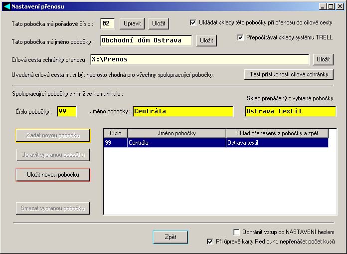Enable Ochránit vstup do NASTAVENÍ heslem
Screen dimensions: 347x254
coord(237,232)
